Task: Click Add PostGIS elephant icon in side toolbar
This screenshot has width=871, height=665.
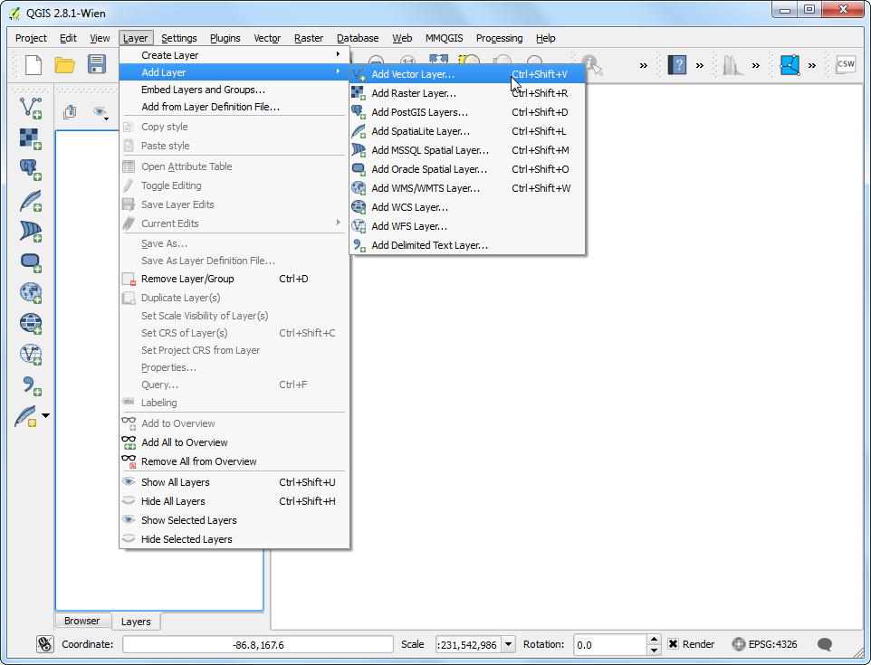Action: click(31, 170)
